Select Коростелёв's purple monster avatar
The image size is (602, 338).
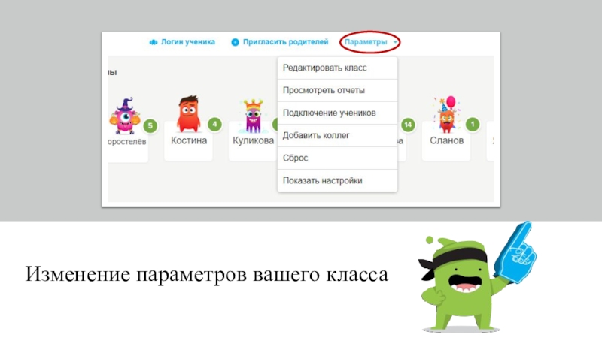(x=123, y=116)
